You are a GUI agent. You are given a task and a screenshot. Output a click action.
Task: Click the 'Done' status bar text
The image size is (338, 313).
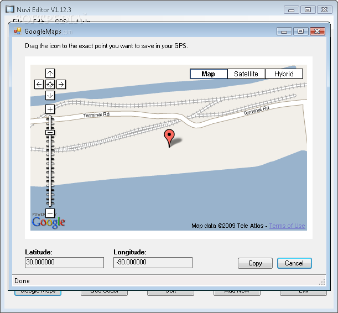(x=22, y=281)
